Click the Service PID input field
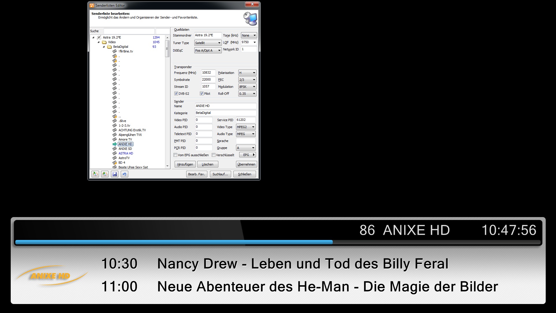The height and width of the screenshot is (313, 556). (246, 120)
